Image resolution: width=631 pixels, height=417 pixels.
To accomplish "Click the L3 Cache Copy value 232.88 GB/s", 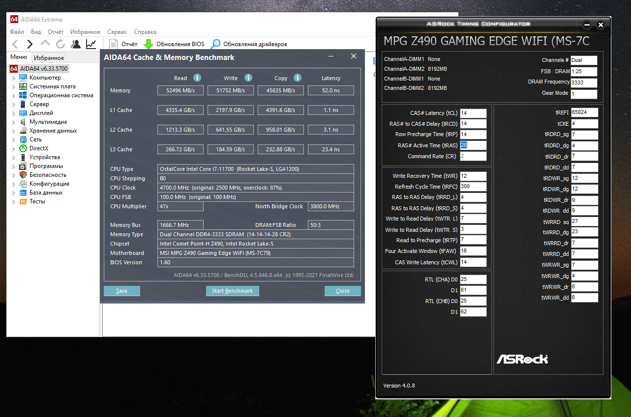I will click(281, 149).
